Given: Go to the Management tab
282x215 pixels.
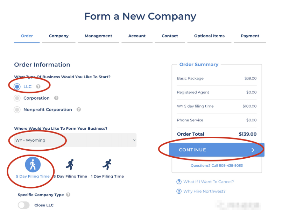Looking at the screenshot, I should tap(98, 36).
